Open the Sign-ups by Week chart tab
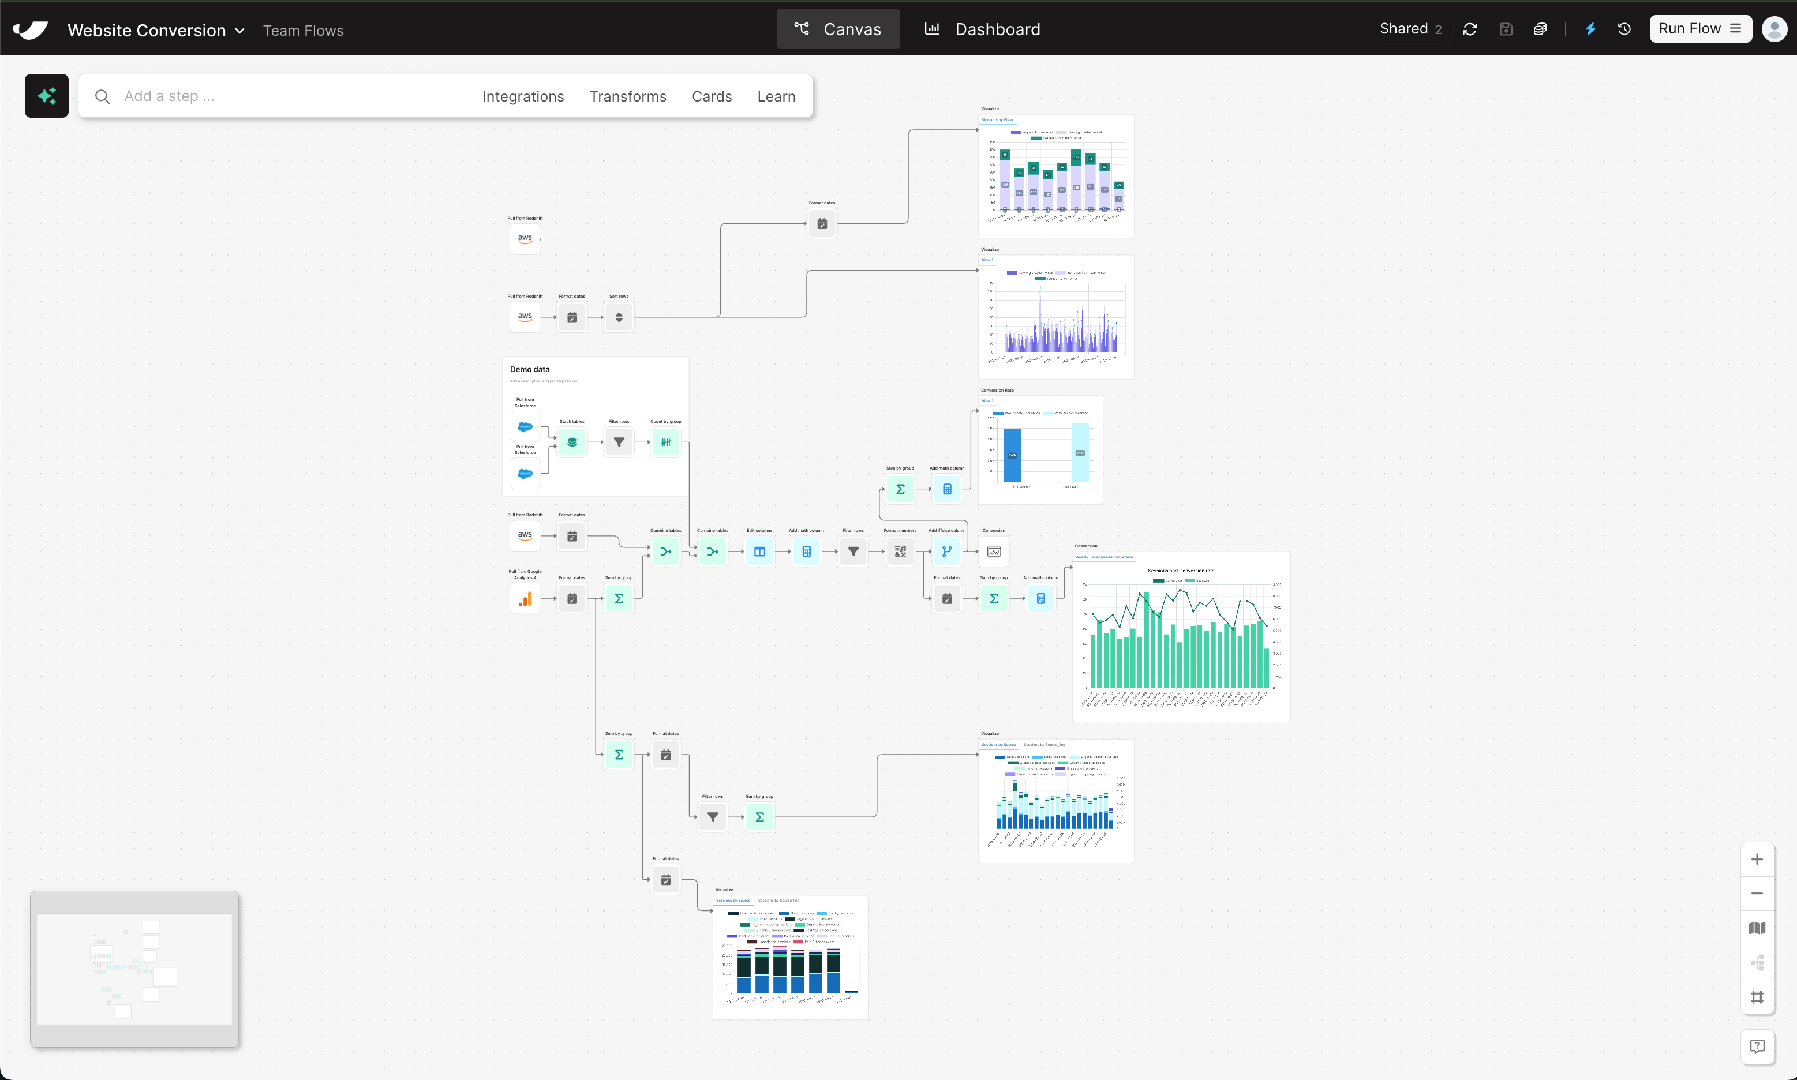 [x=997, y=120]
